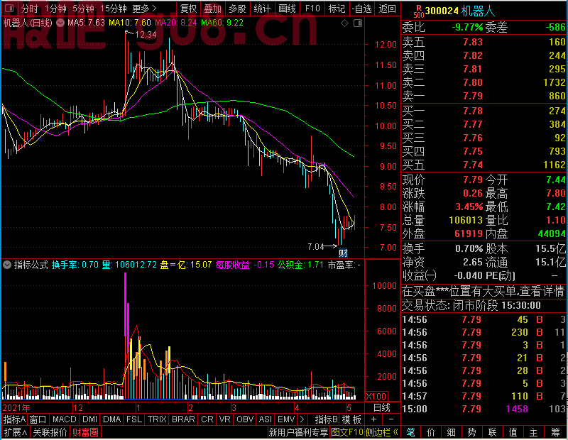This screenshot has height=440, width=568.
Task: Click the 15:00 trade row with 1458 volume
Action: [484, 409]
